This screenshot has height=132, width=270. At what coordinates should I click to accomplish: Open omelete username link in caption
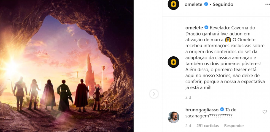click(194, 28)
